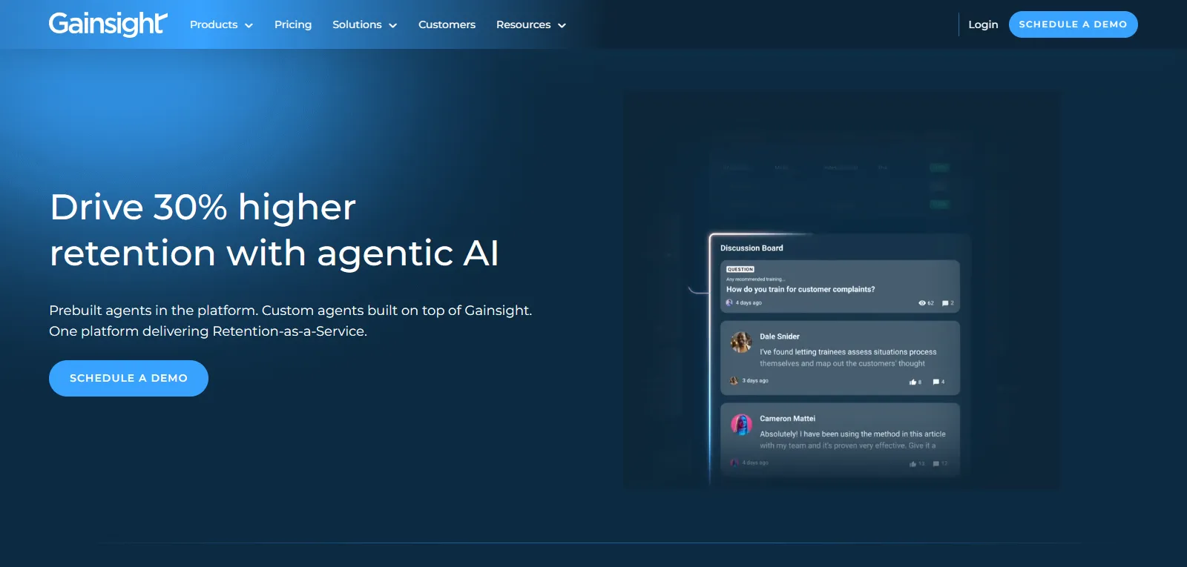The height and width of the screenshot is (567, 1187).
Task: Click the Gainsight logo
Action: 108,24
